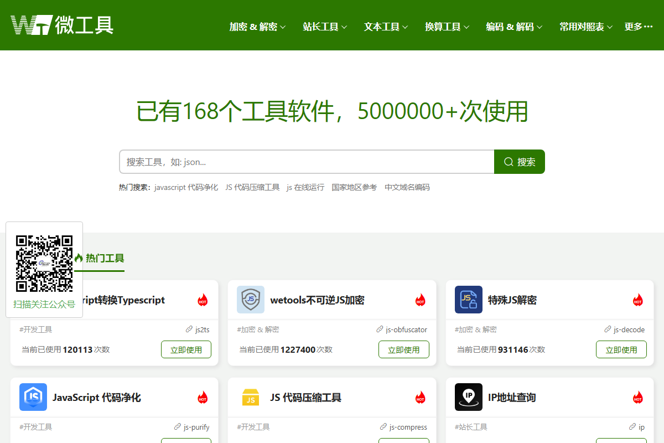Click the IP icon on IP地址查询 card

468,397
